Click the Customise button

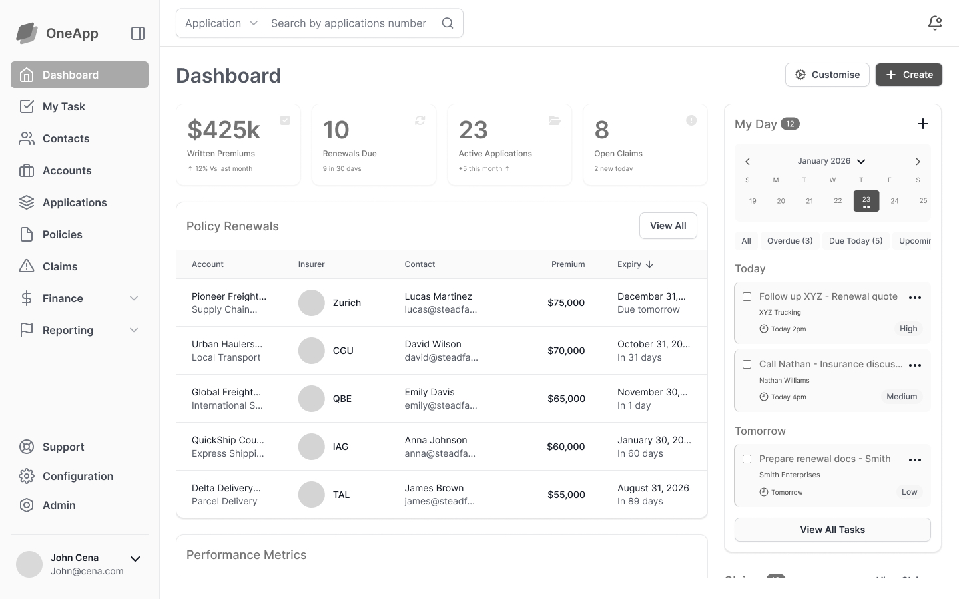[x=827, y=75]
